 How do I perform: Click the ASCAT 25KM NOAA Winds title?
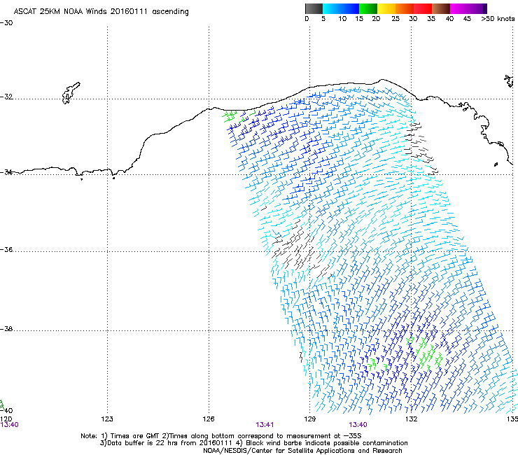click(101, 12)
